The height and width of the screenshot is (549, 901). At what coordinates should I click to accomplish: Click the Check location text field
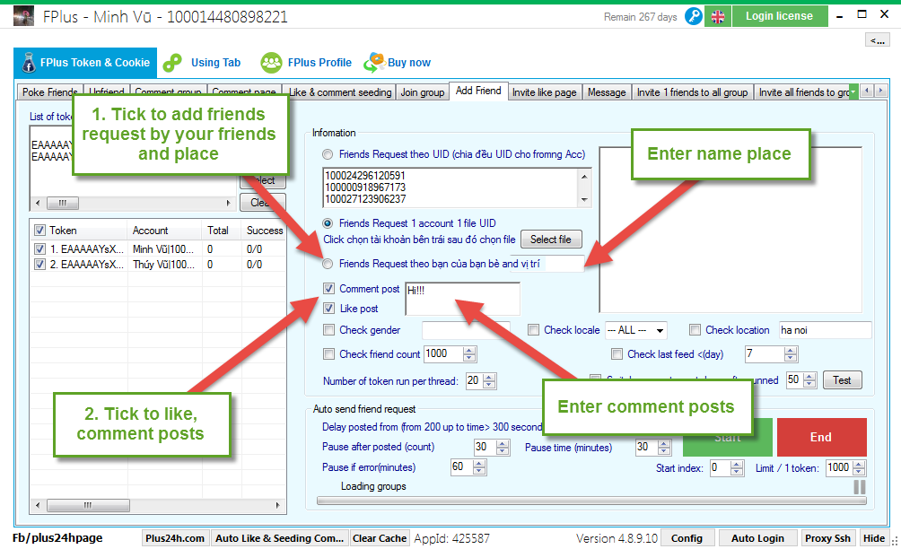click(824, 330)
